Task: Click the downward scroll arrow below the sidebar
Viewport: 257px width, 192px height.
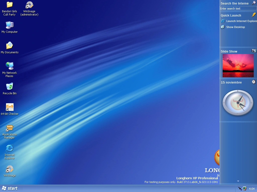Action: (238, 181)
